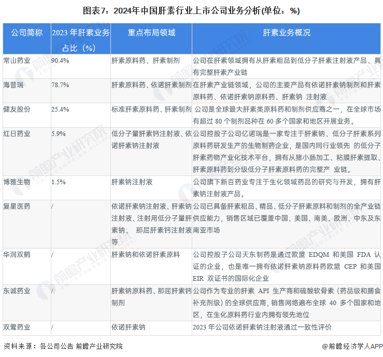Click the 常山药业 overview text '公司在肝素领域拥有…'
The width and height of the screenshot is (383, 357).
(x=287, y=66)
